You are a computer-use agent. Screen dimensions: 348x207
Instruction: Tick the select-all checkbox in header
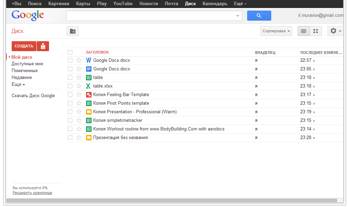click(70, 53)
